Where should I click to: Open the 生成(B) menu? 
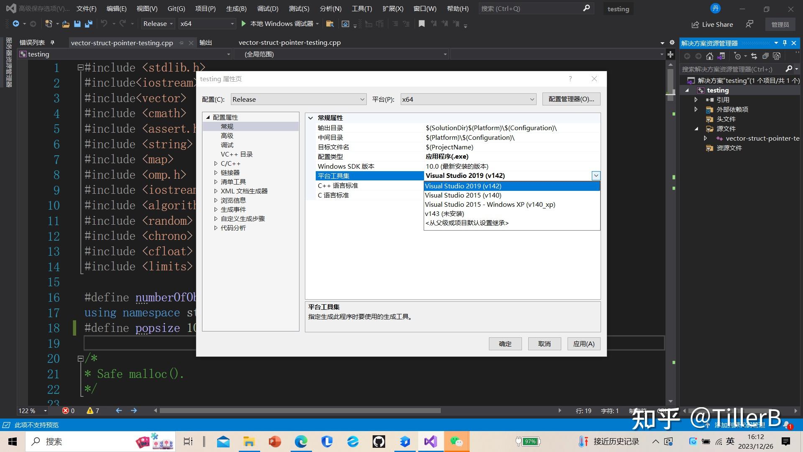click(x=236, y=9)
